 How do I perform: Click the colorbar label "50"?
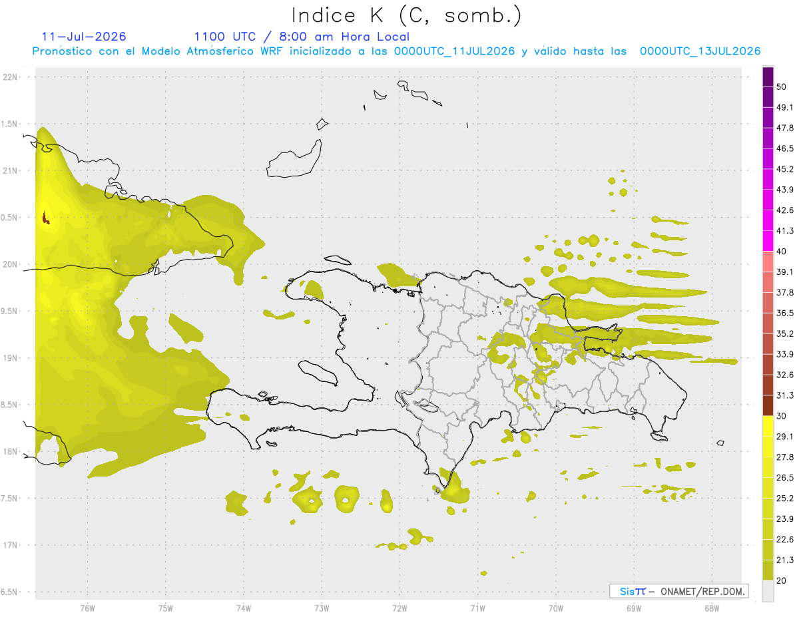(782, 87)
